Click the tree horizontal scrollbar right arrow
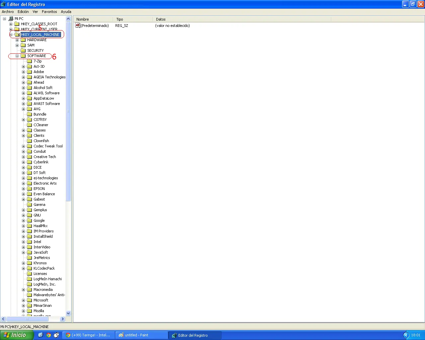425x340 pixels. click(62, 319)
